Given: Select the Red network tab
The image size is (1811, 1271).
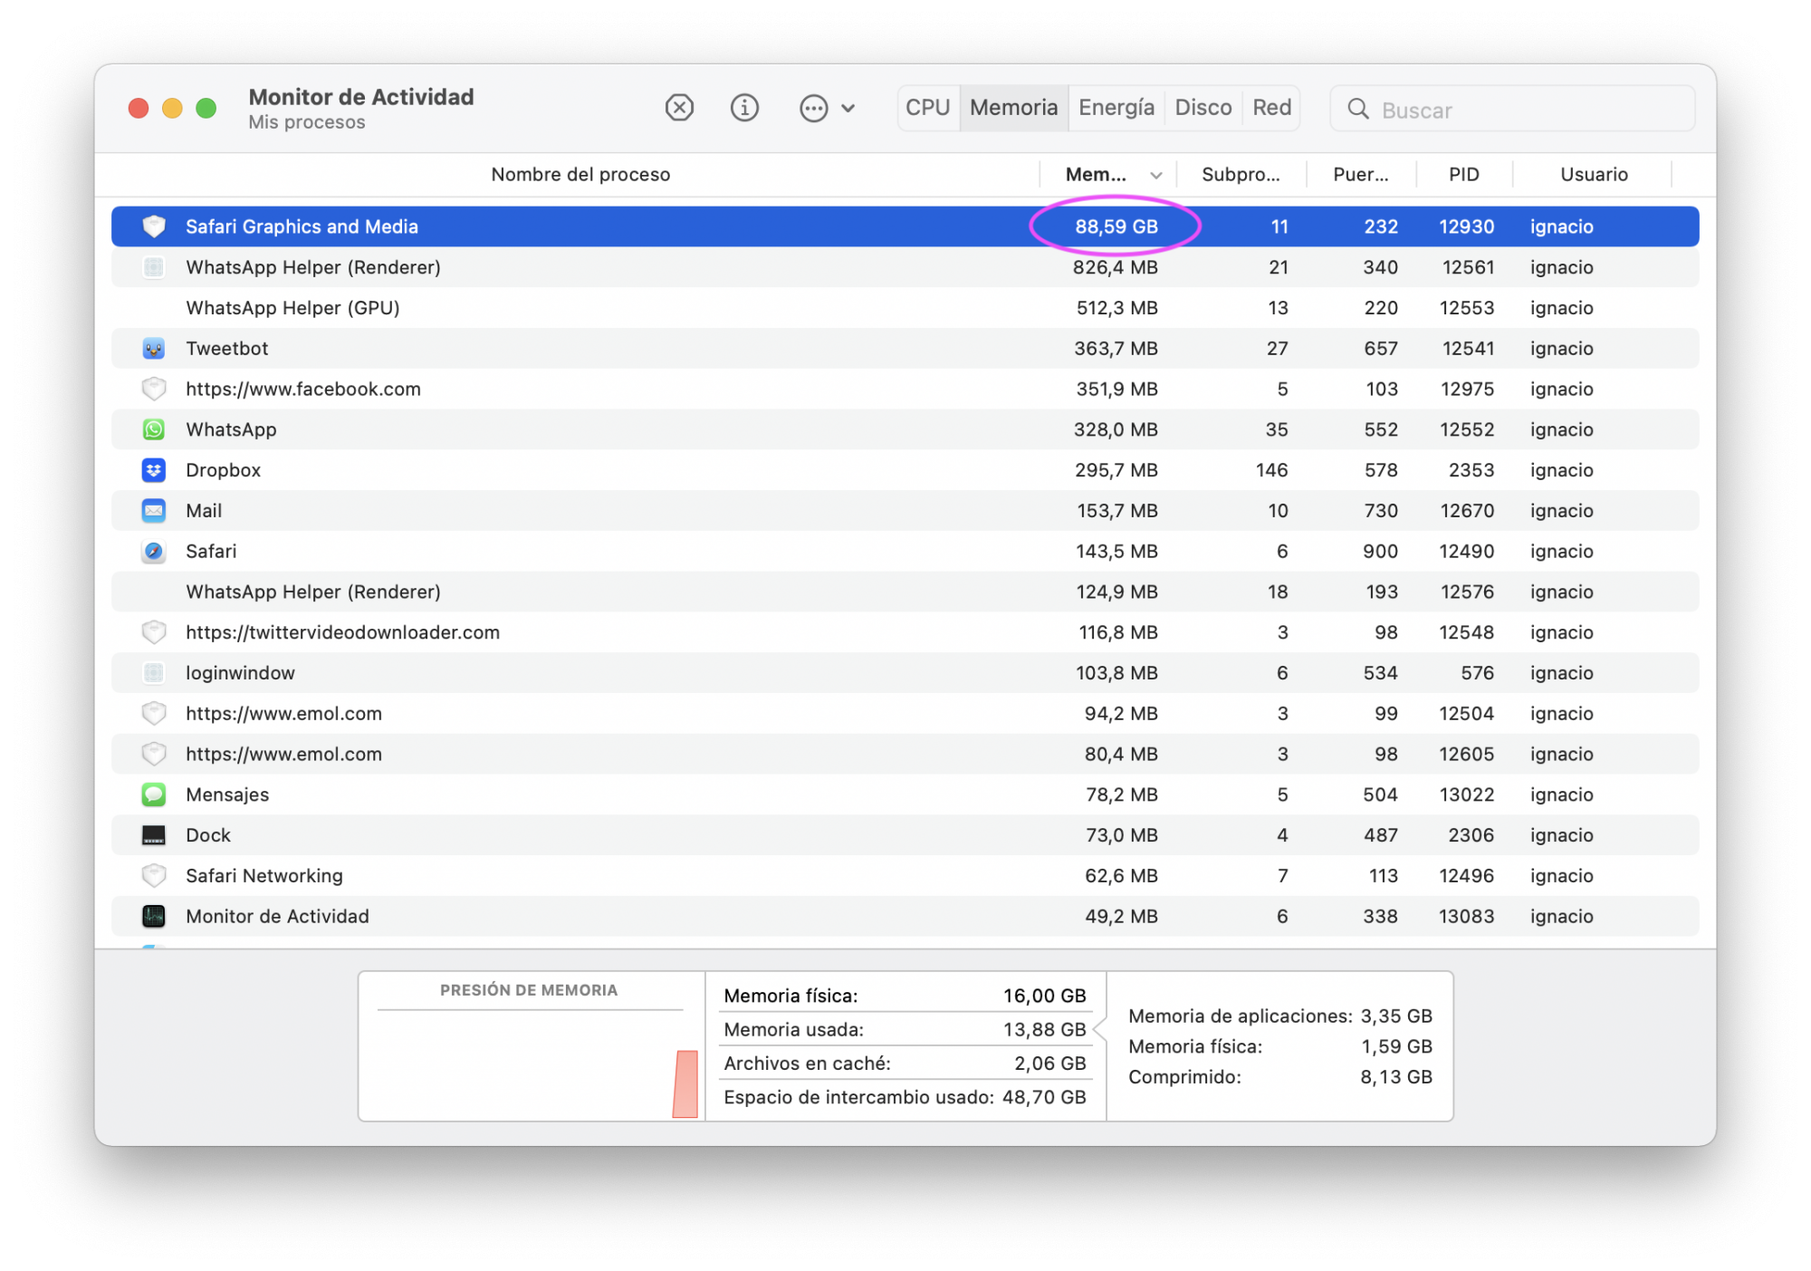Looking at the screenshot, I should coord(1271,108).
